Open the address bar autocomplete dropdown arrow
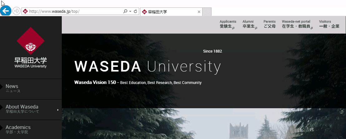The height and width of the screenshot is (139, 346). pyautogui.click(x=130, y=12)
